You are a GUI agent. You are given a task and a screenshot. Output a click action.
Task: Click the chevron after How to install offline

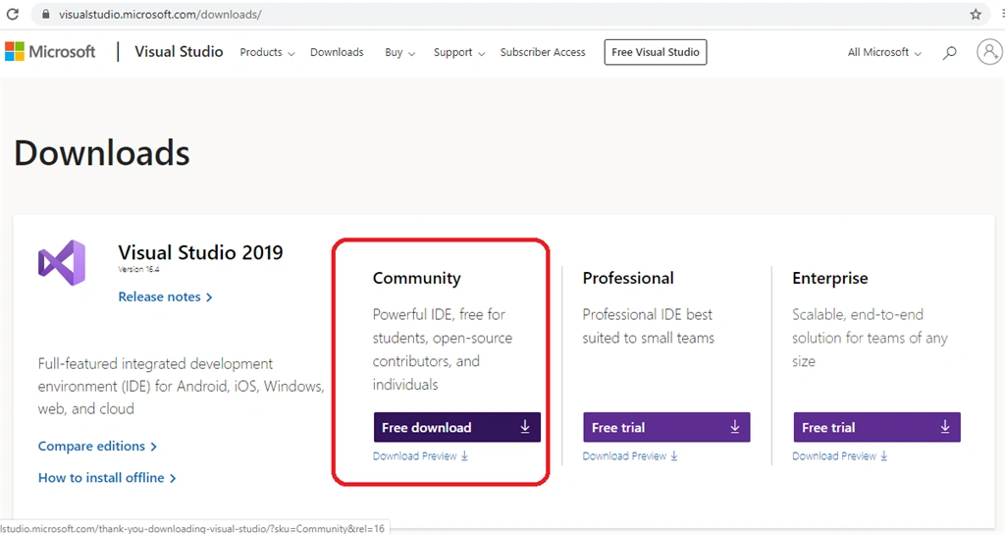click(x=173, y=478)
